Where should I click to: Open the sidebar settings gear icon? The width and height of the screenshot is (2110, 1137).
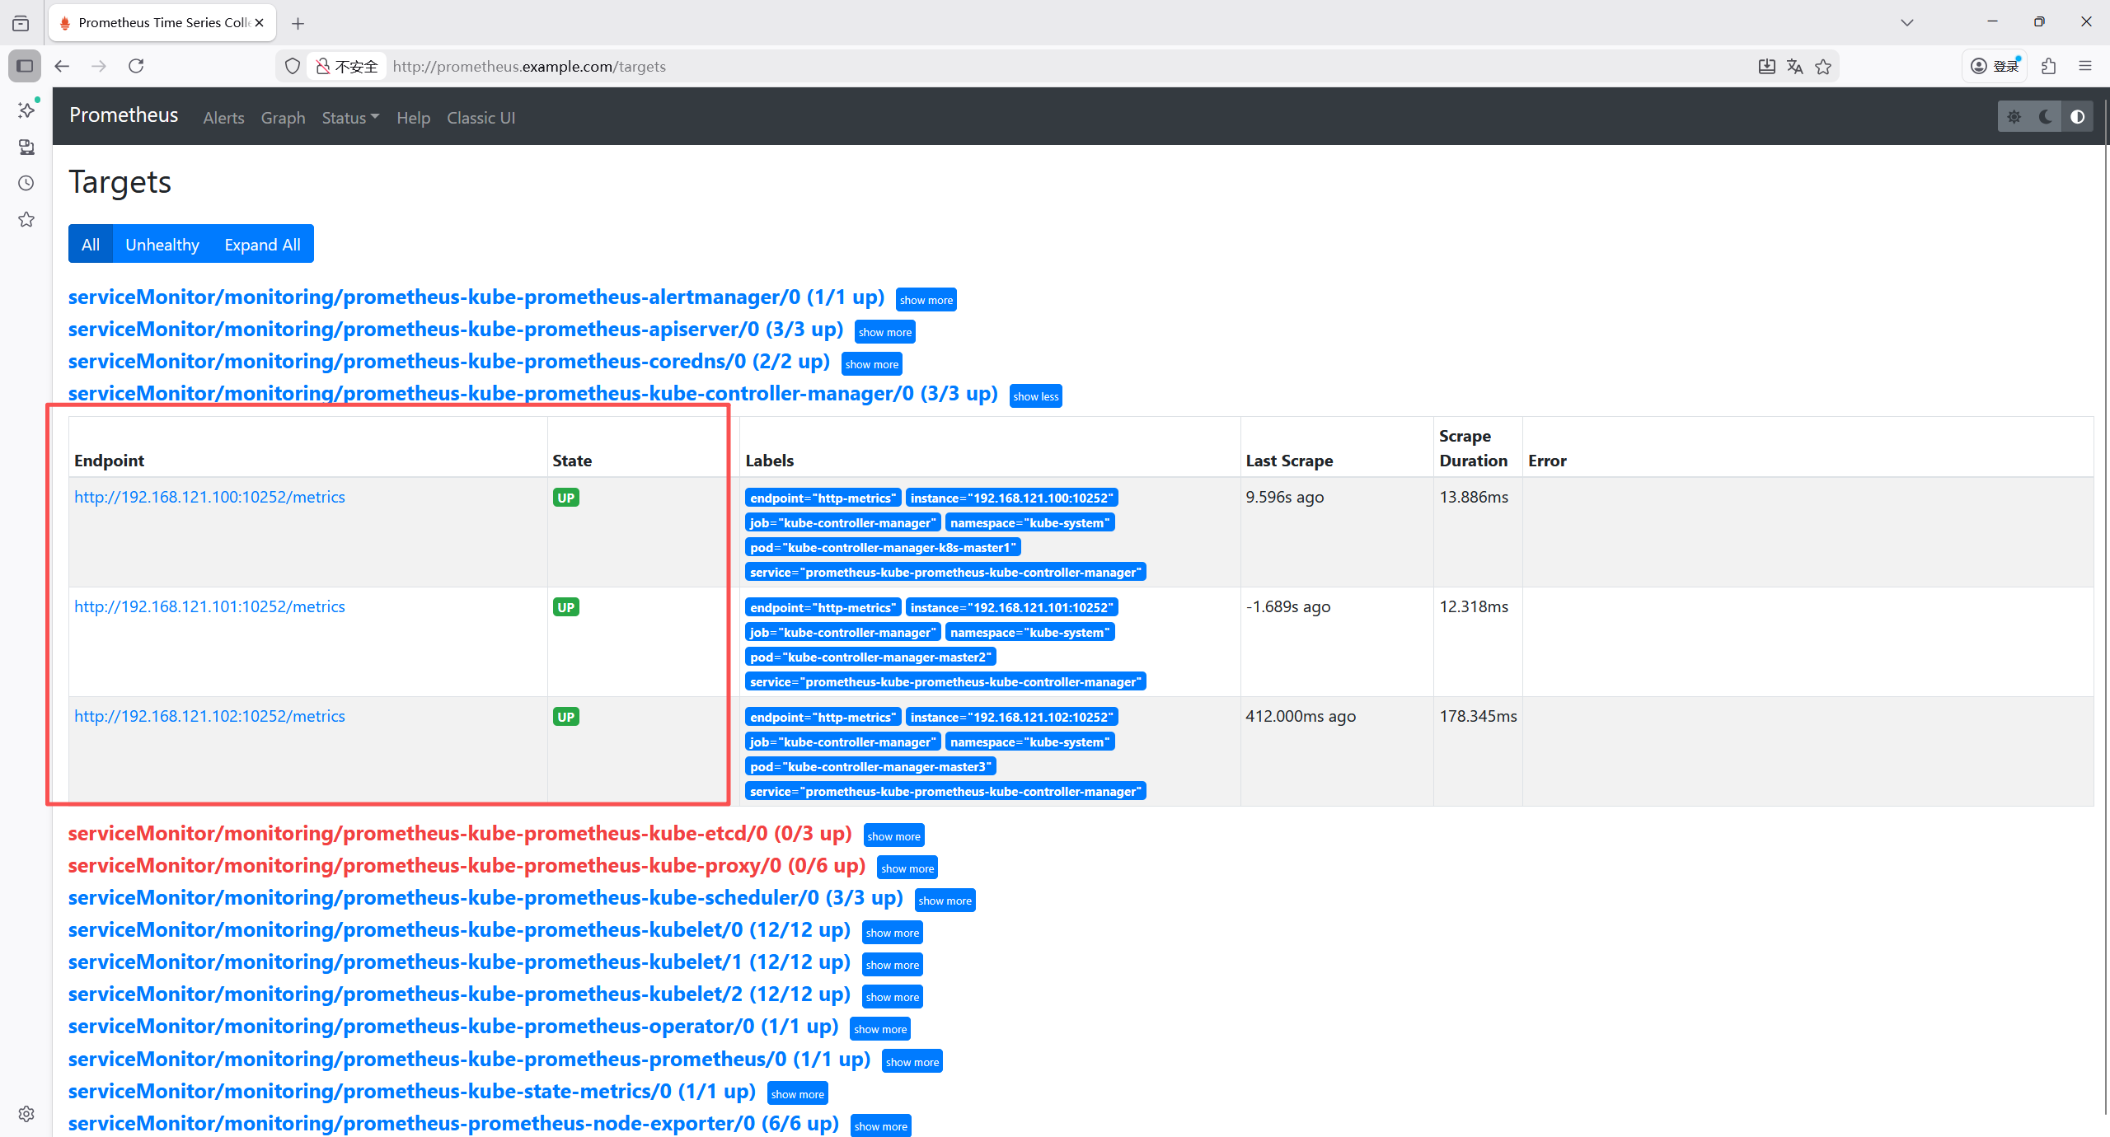(x=26, y=1114)
